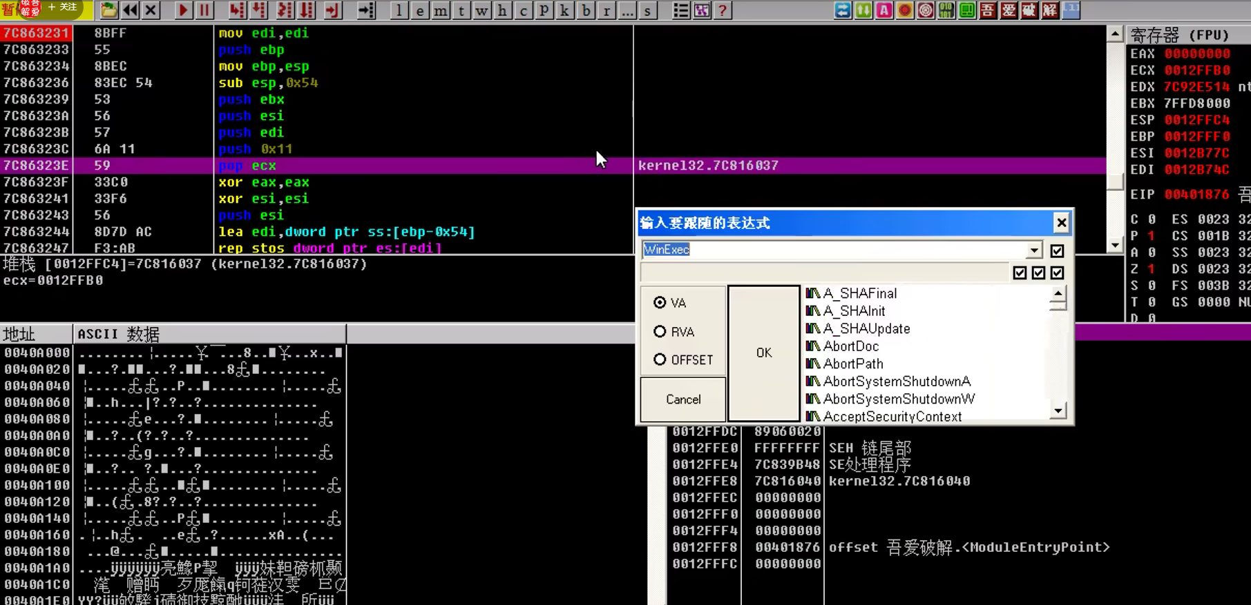
Task: Toggle checkbox beside the expression combo box
Action: [1057, 250]
